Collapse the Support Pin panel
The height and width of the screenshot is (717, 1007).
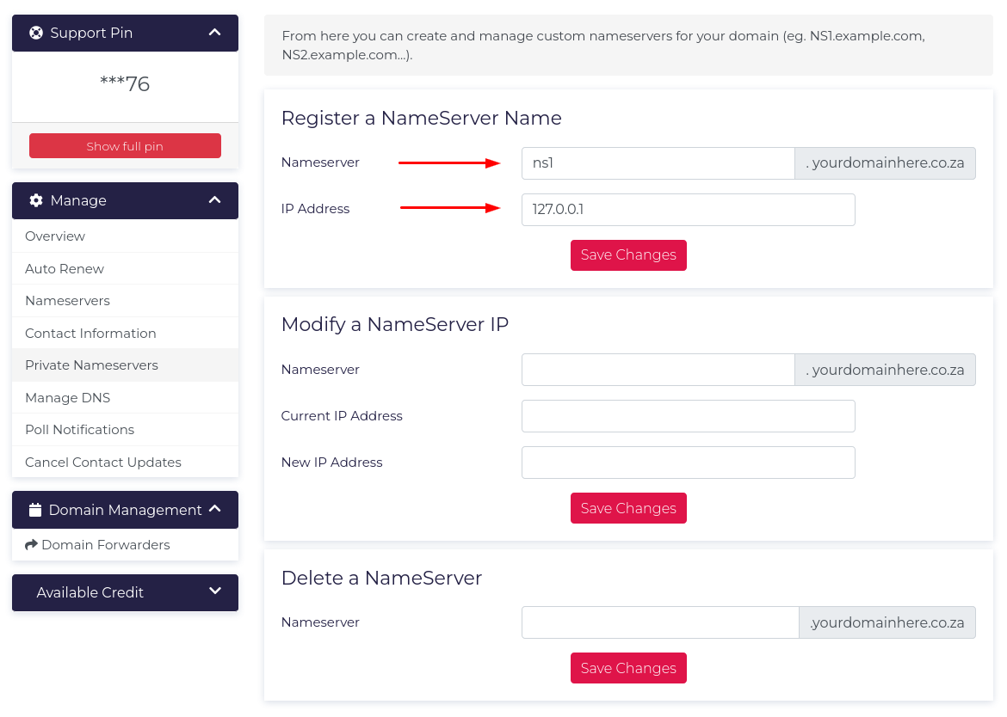coord(215,33)
